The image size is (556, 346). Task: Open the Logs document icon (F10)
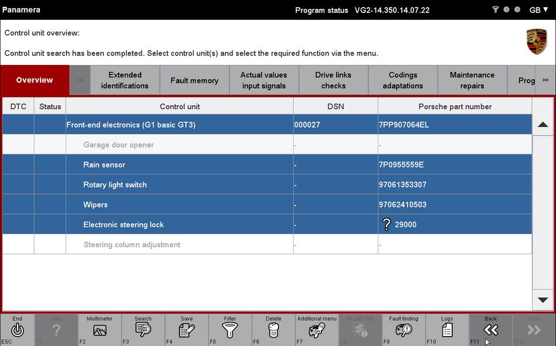pyautogui.click(x=447, y=330)
